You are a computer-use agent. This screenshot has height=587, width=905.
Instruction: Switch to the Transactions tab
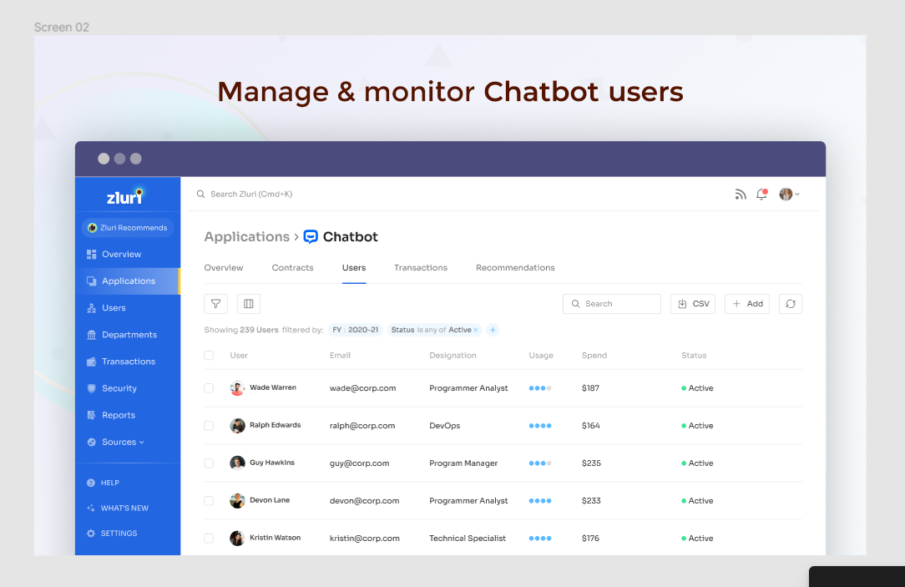pos(421,268)
